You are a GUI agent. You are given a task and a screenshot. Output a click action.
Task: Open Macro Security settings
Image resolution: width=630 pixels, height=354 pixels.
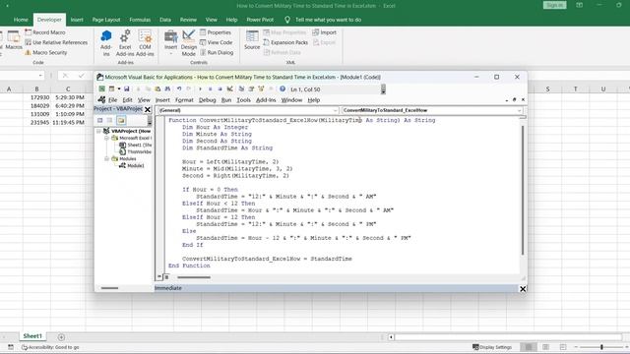[x=46, y=52]
